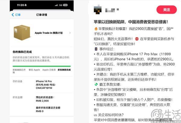
Task: Click the 美企双标何时休 line
Action: [109, 115]
